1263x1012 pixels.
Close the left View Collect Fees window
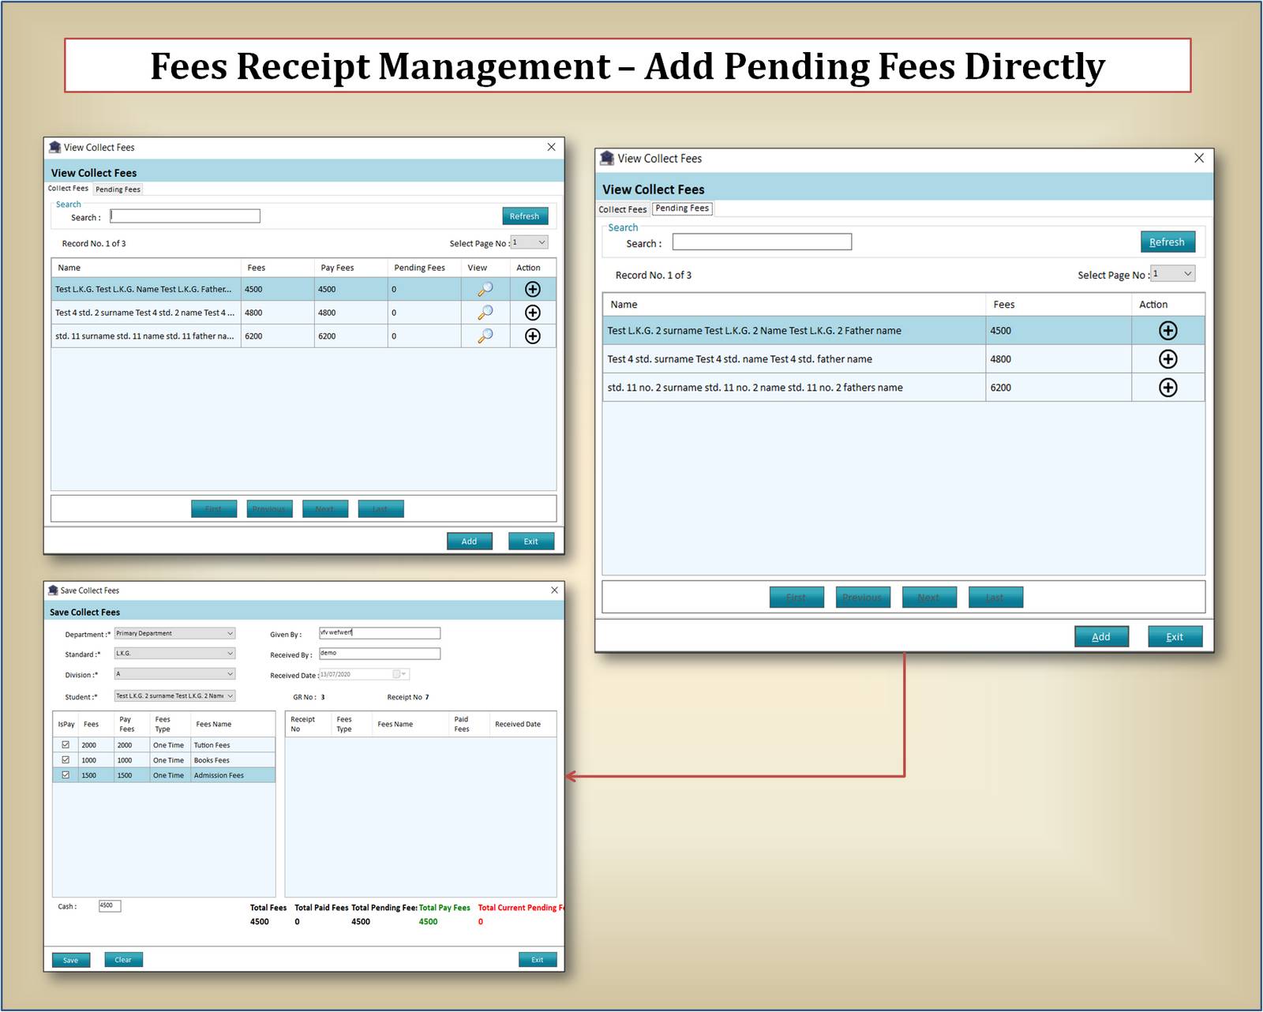pos(551,147)
